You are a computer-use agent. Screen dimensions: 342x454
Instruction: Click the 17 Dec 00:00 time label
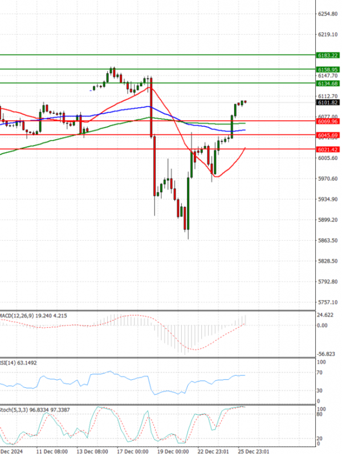coord(132,451)
